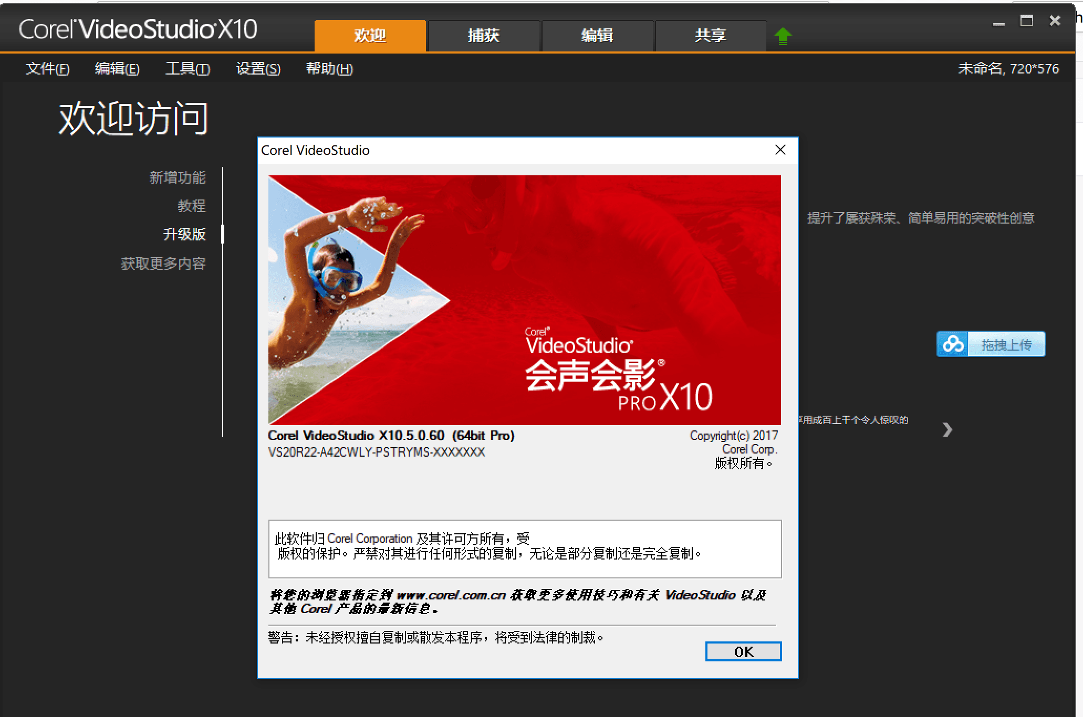The height and width of the screenshot is (717, 1083).
Task: Open the 工具(T) menu
Action: 188,69
